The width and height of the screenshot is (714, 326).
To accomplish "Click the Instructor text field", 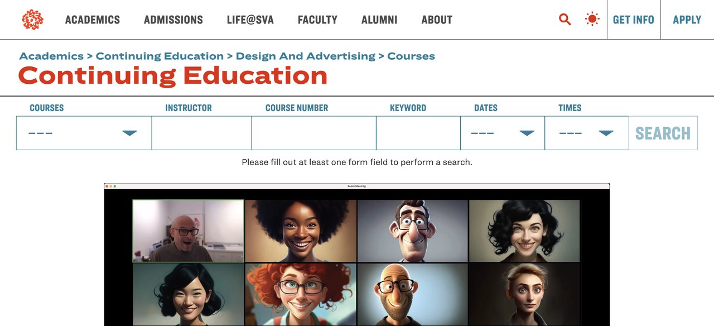I will point(201,133).
